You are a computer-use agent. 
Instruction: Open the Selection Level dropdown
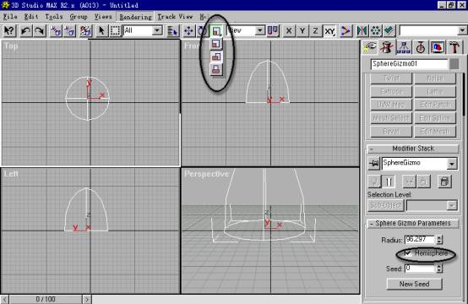[x=452, y=205]
